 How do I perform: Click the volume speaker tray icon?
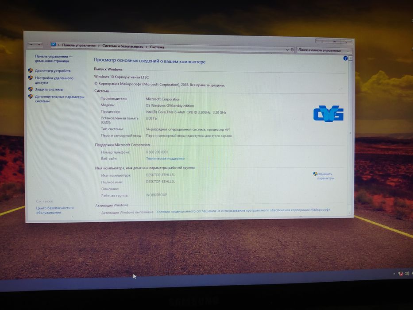click(x=407, y=273)
